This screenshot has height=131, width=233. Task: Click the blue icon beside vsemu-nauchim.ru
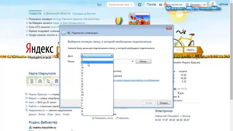pyautogui.click(x=30, y=127)
